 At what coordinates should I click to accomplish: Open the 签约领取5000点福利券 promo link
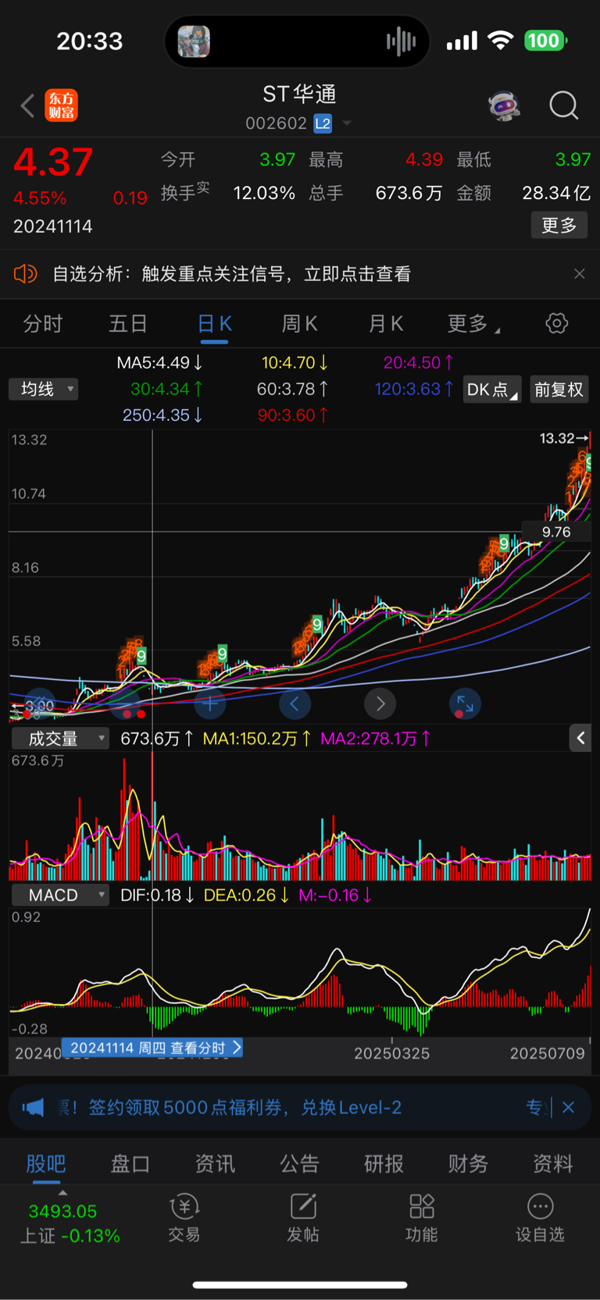(245, 1107)
